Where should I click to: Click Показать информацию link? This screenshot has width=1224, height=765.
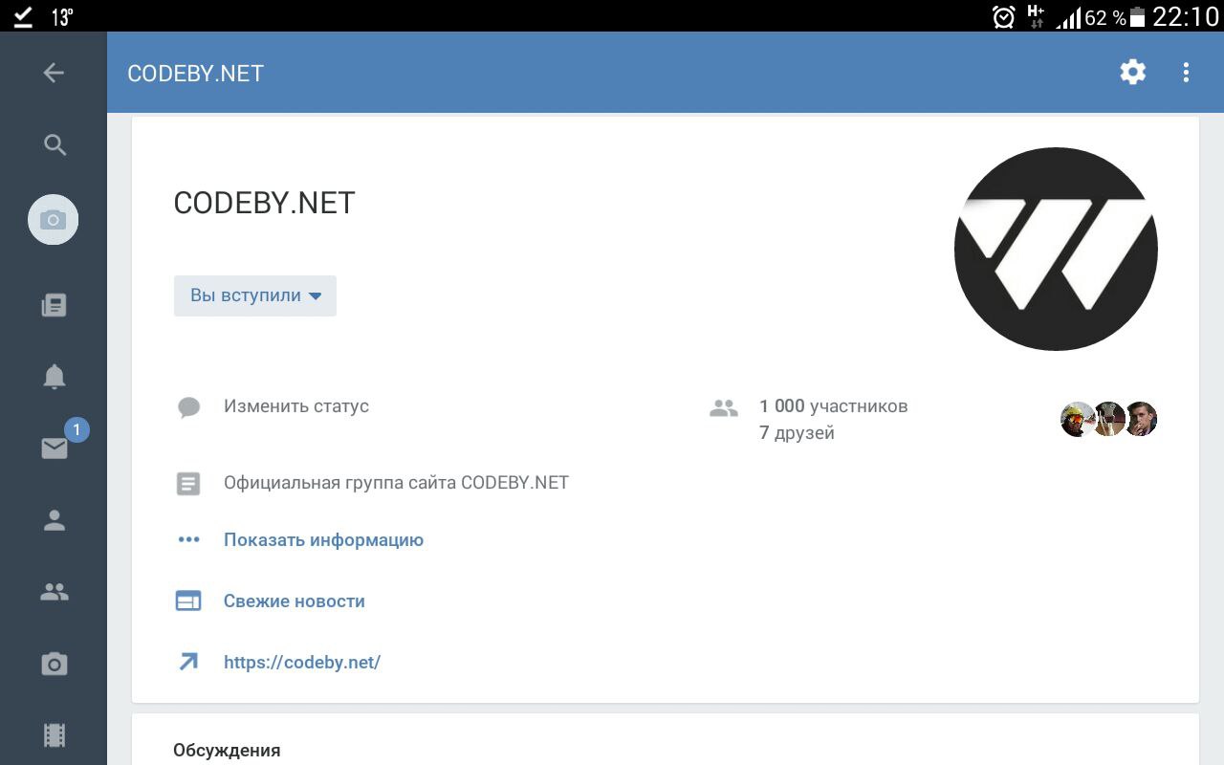323,540
